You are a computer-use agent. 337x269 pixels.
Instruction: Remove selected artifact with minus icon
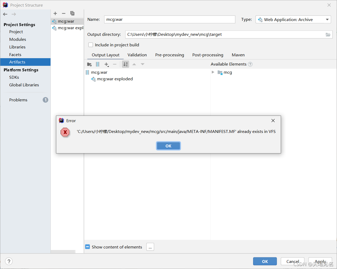64,13
